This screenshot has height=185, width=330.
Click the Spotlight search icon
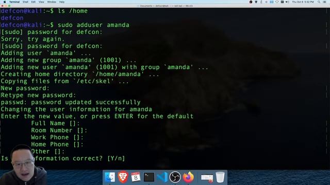[319, 2]
